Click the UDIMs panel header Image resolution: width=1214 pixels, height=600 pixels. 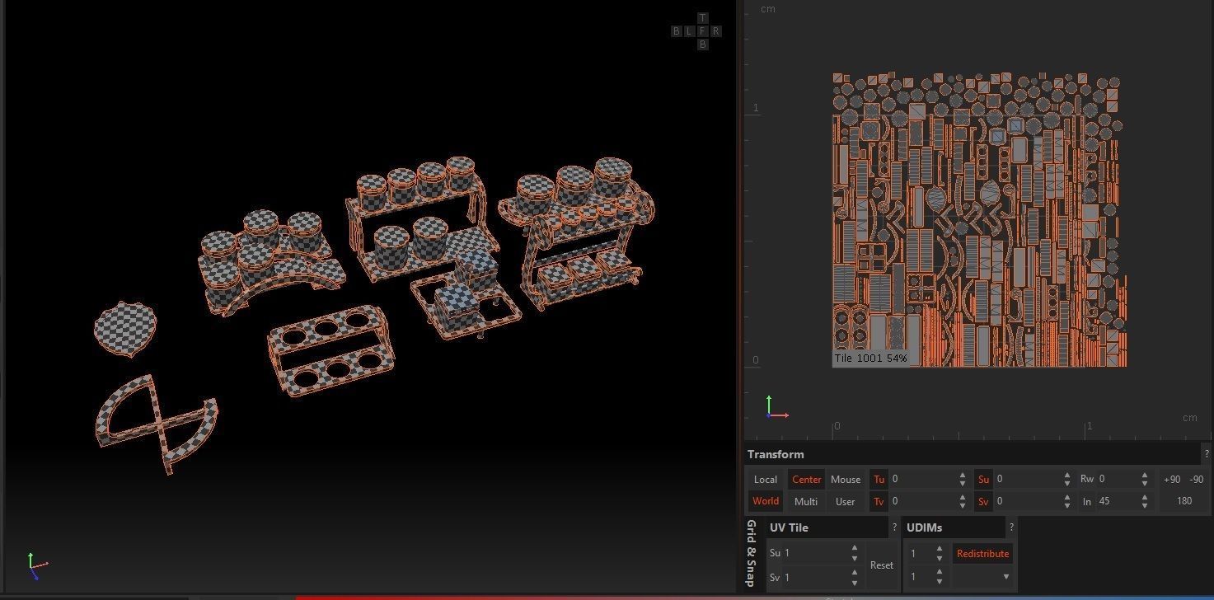(x=953, y=527)
